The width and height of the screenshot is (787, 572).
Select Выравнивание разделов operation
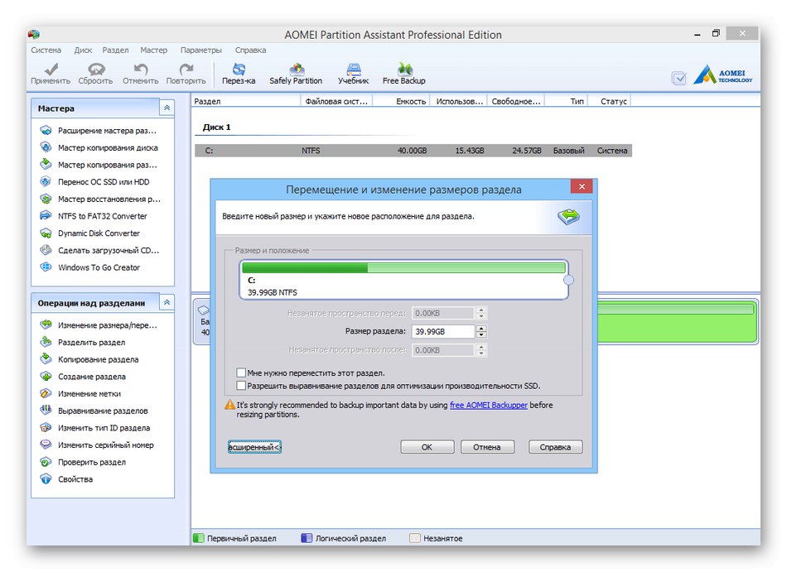[94, 411]
